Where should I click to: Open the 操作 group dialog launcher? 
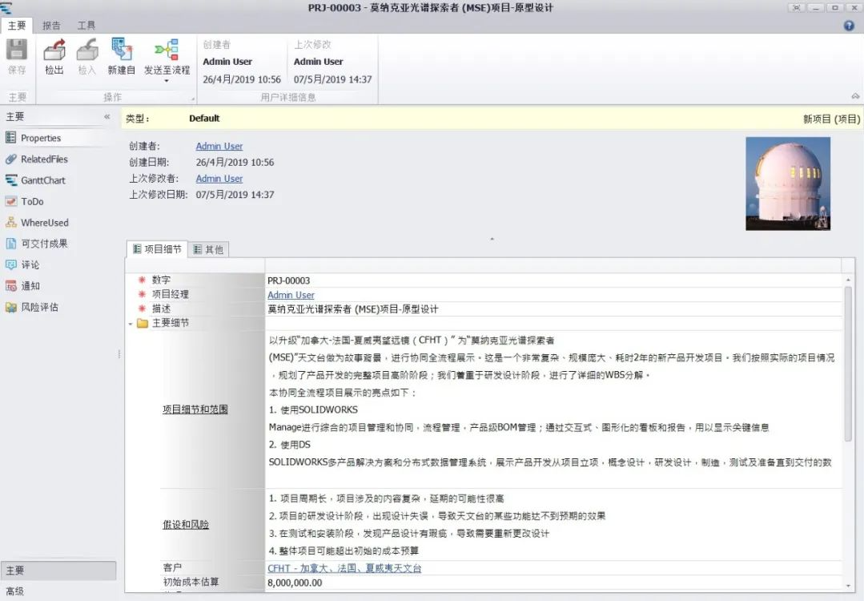(x=193, y=99)
